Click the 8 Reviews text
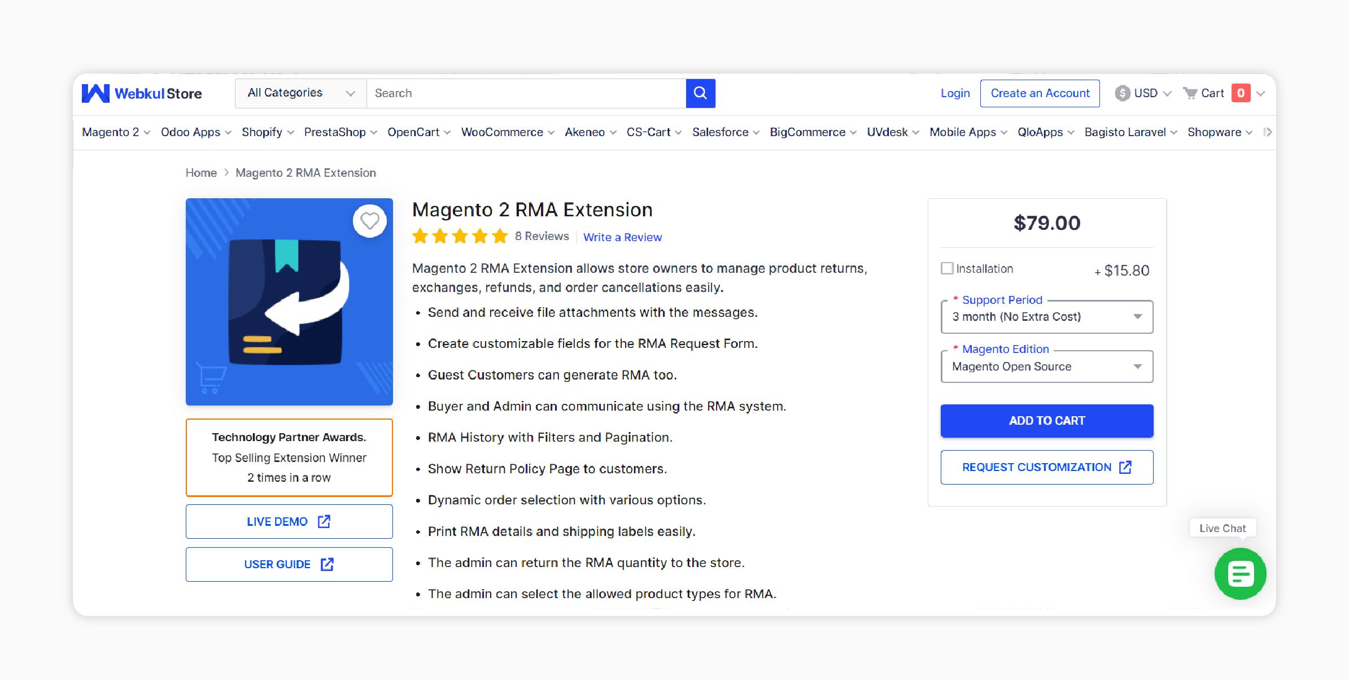1349x680 pixels. pyautogui.click(x=542, y=236)
